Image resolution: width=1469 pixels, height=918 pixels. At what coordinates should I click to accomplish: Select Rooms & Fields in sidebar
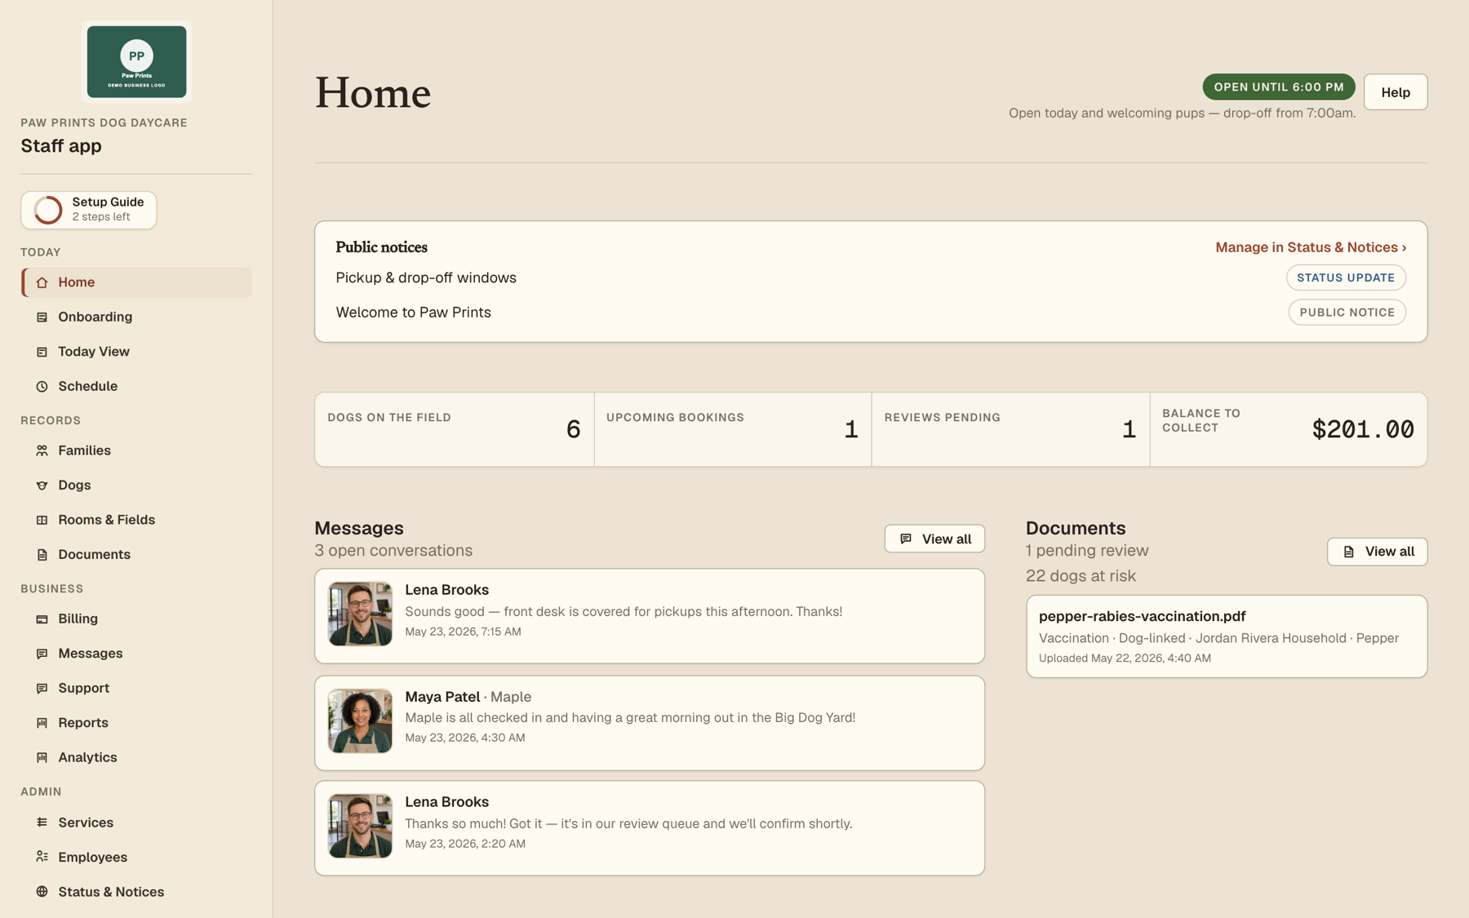(136, 520)
